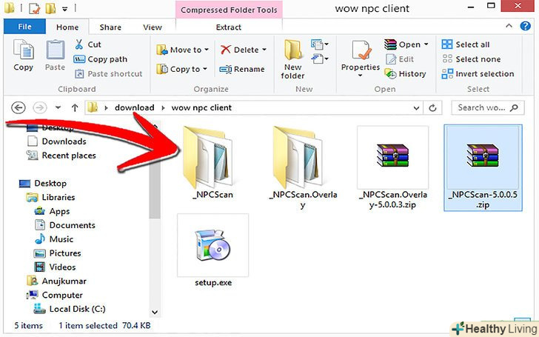Select _NPCScan.Overlay-5.0.0.3.zip archive
539x337 pixels.
392,168
